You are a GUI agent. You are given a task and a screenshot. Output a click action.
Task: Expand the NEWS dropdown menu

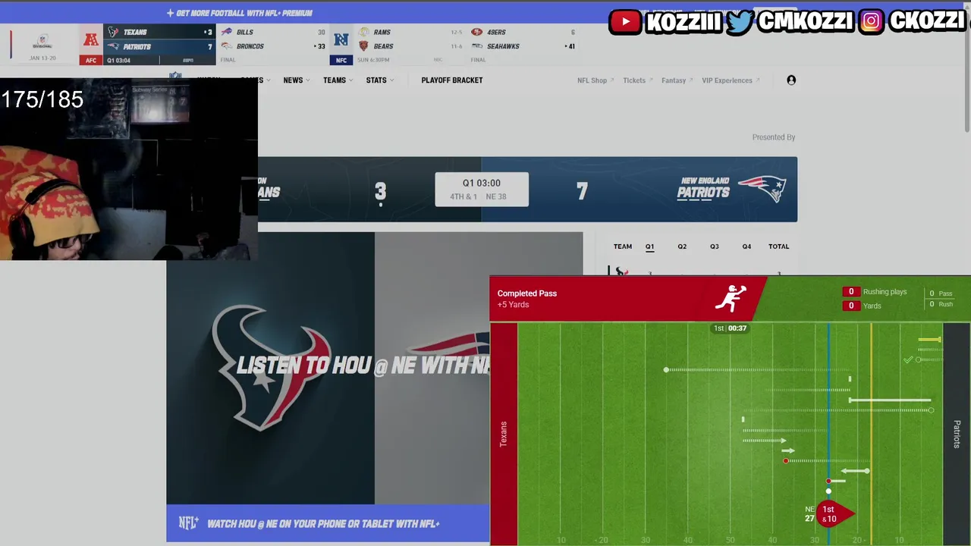pos(297,80)
